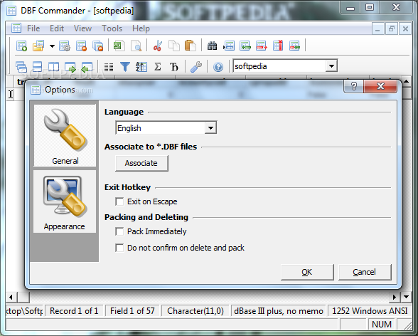Click the Previous window green arrow icon
The image size is (418, 336).
87,67
